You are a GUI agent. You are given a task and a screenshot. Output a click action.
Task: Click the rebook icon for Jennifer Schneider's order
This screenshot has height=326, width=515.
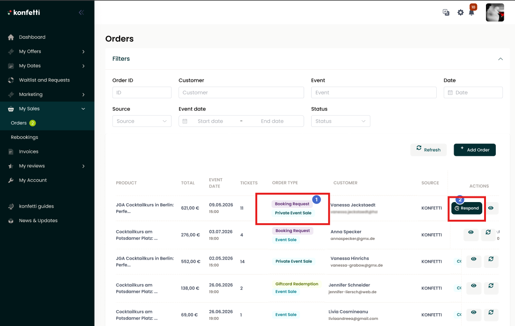pos(491,286)
